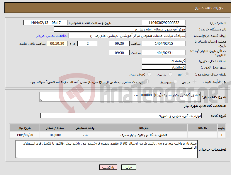Click the ردیف column header
The image size is (231, 175).
222,128
